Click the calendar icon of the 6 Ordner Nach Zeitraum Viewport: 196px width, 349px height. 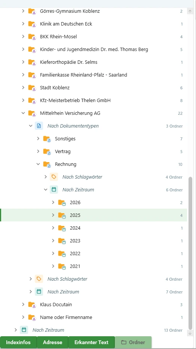tap(54, 190)
